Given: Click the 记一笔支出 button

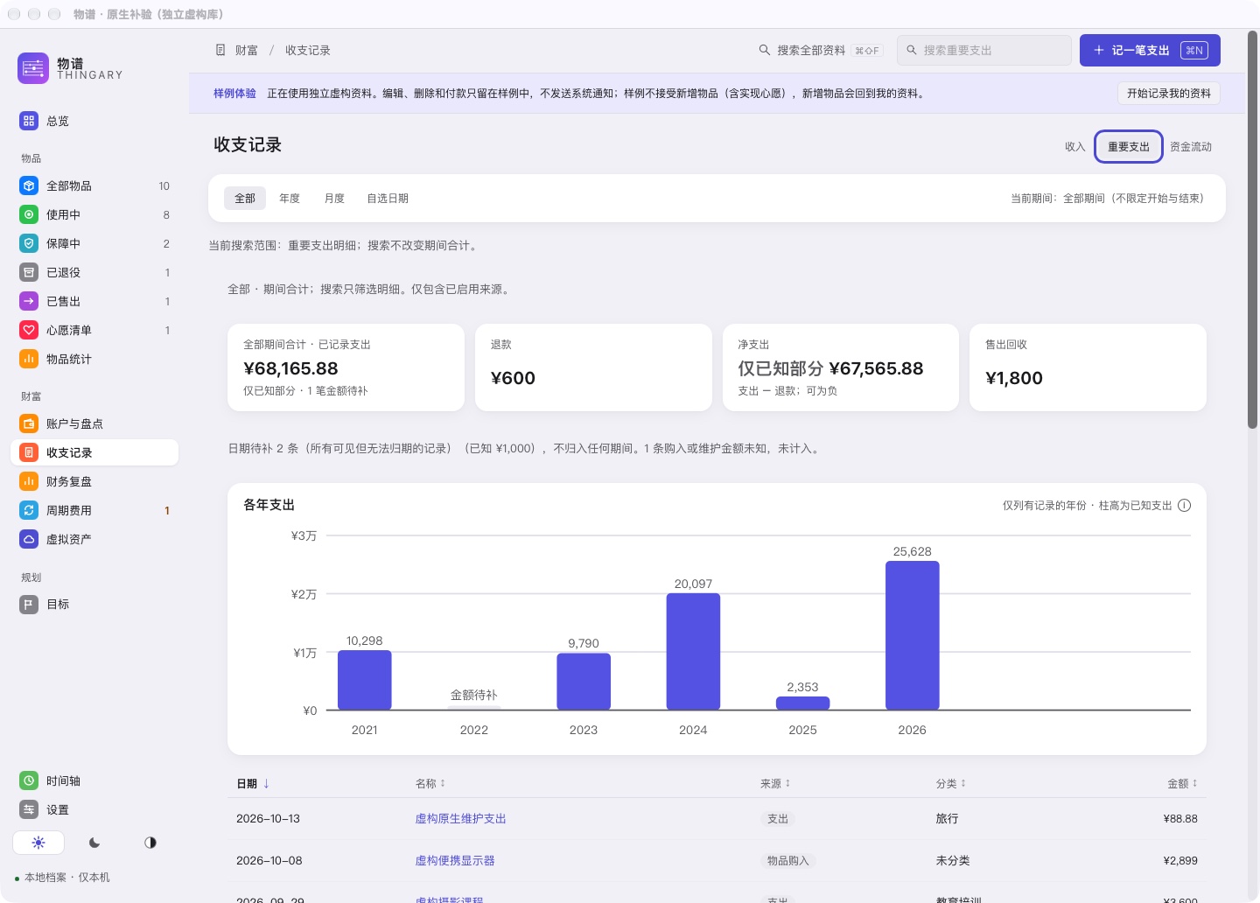Looking at the screenshot, I should pos(1150,50).
